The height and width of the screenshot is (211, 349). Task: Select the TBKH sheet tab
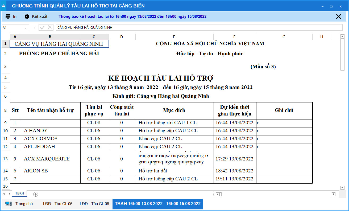coord(20,193)
